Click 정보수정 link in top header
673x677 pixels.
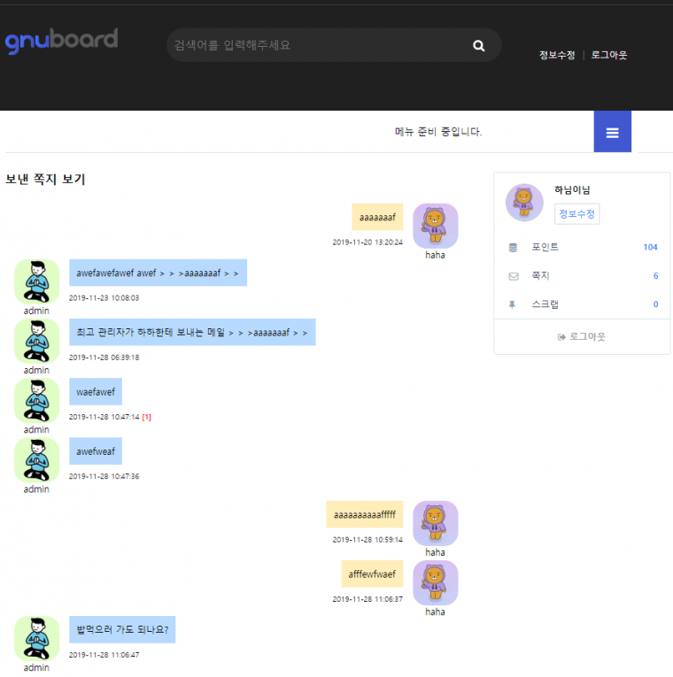click(x=557, y=55)
